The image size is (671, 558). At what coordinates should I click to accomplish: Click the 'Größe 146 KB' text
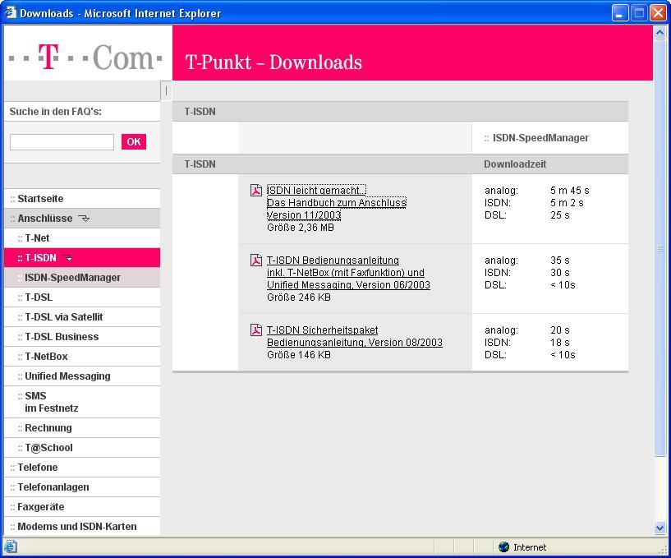pyautogui.click(x=299, y=354)
